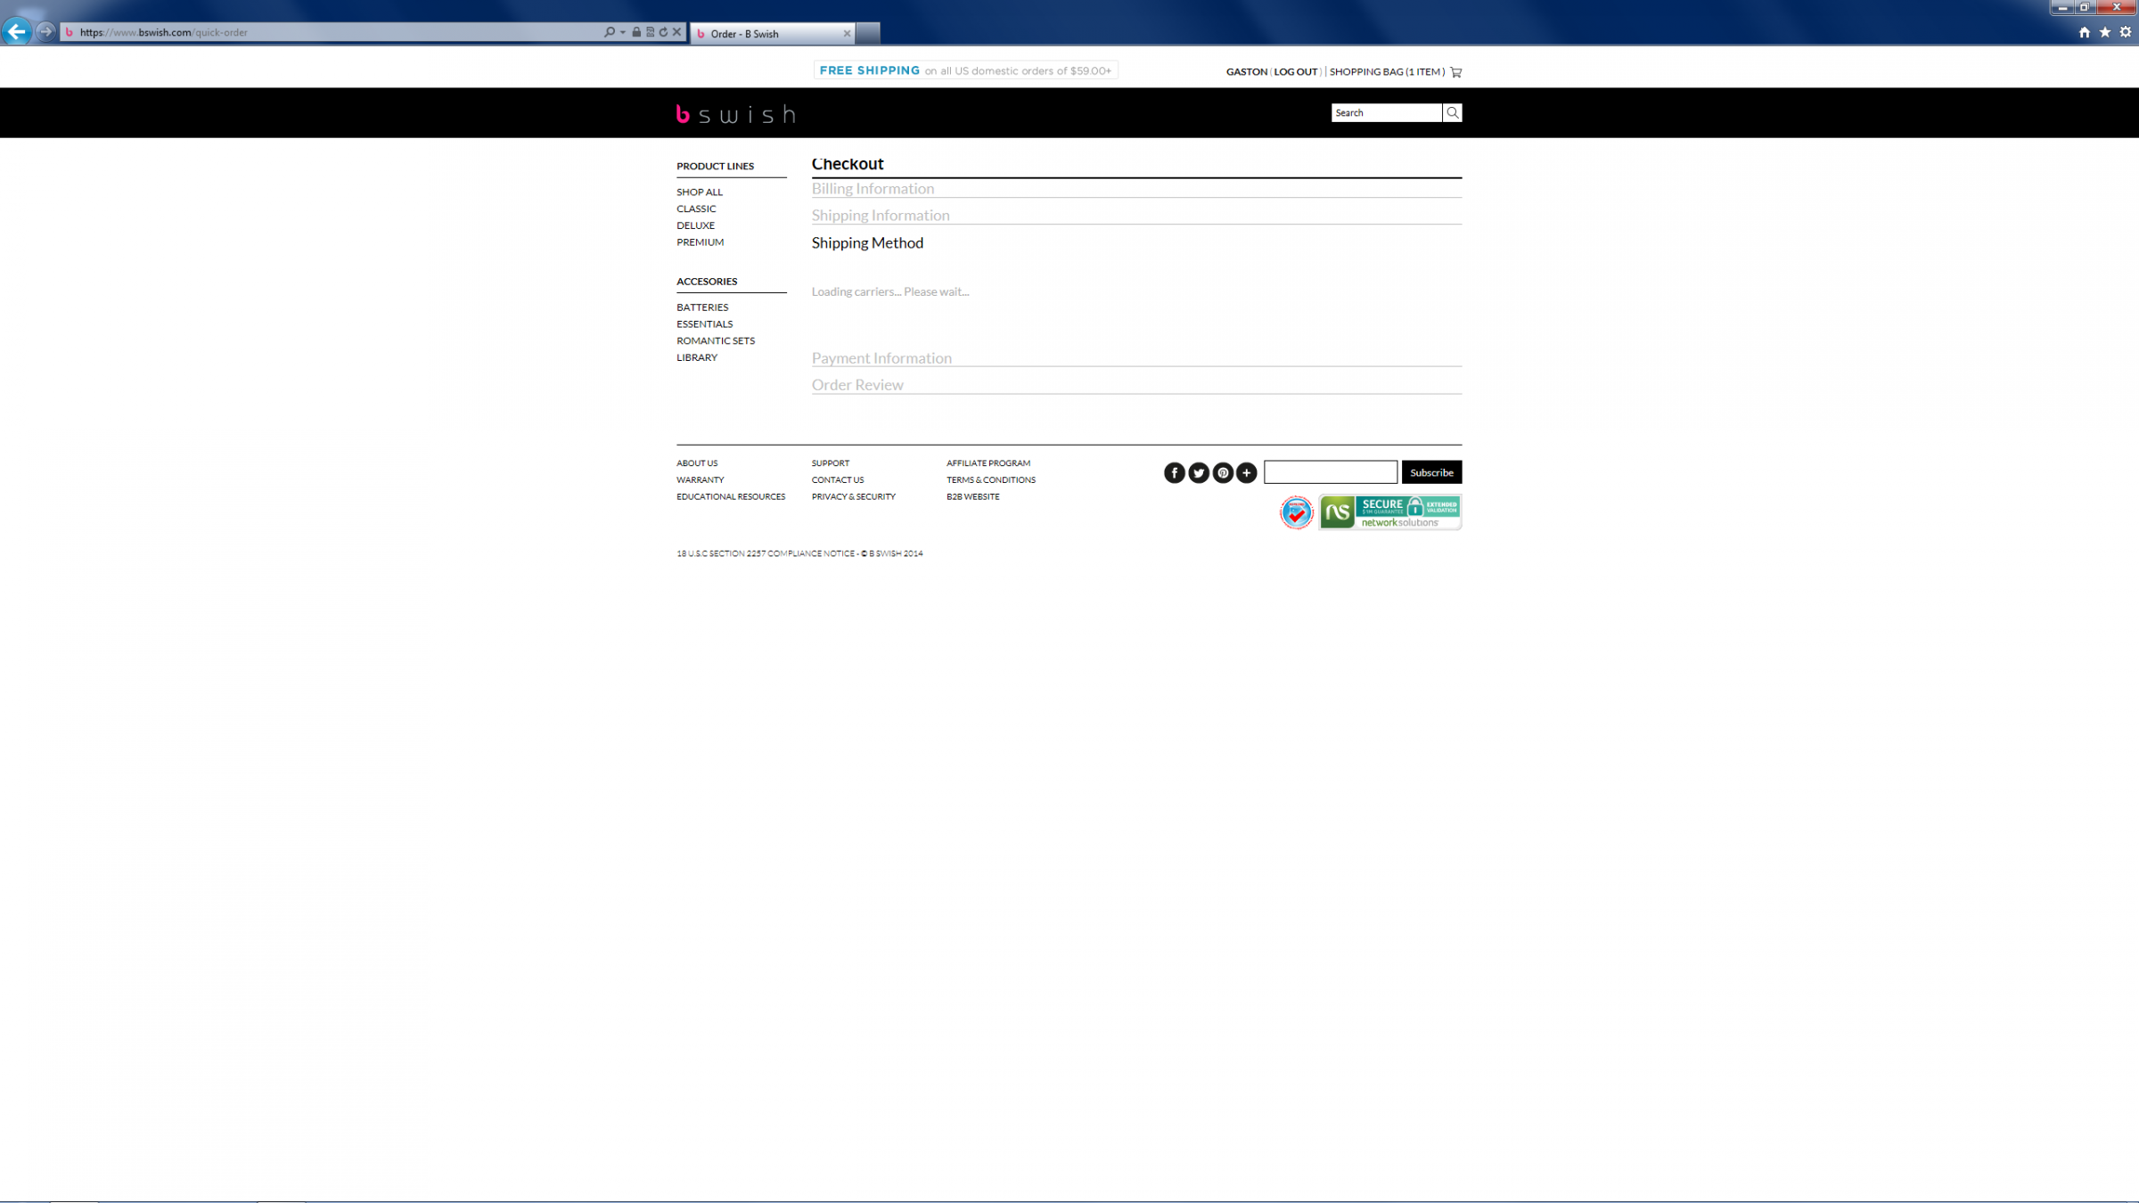Open the DELUXE product line
Viewport: 2139px width, 1203px height.
click(695, 225)
